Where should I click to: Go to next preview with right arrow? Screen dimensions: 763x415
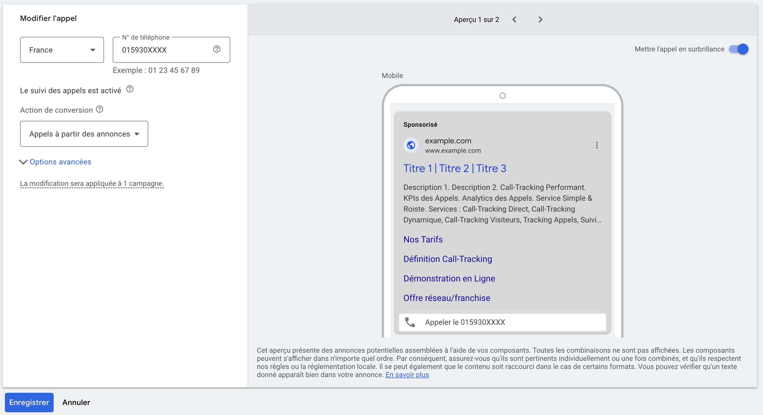click(540, 20)
